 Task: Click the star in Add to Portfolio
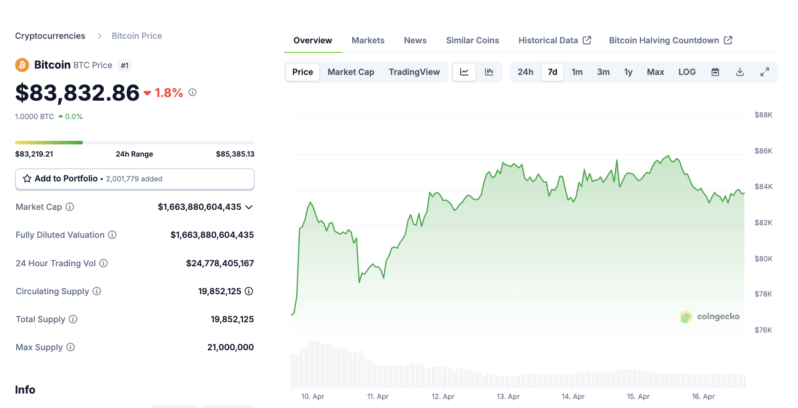tap(27, 179)
